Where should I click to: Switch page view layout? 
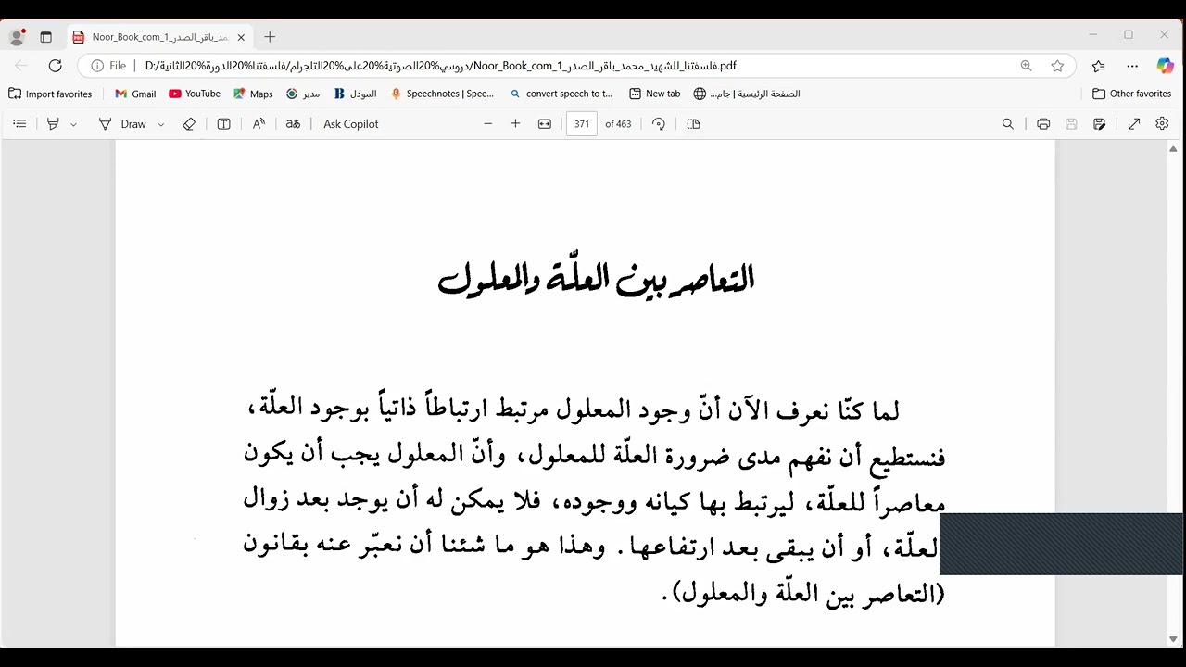tap(693, 124)
